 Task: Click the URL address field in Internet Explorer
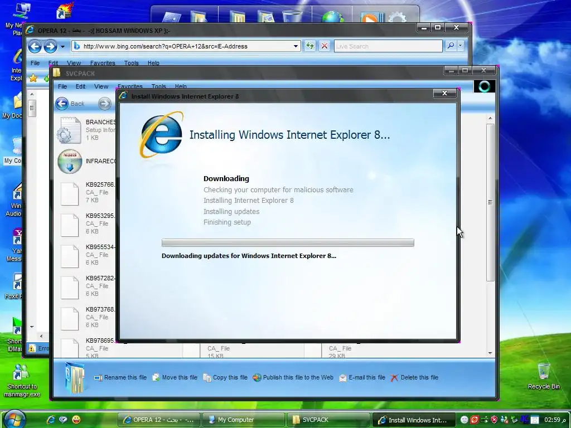click(x=186, y=46)
